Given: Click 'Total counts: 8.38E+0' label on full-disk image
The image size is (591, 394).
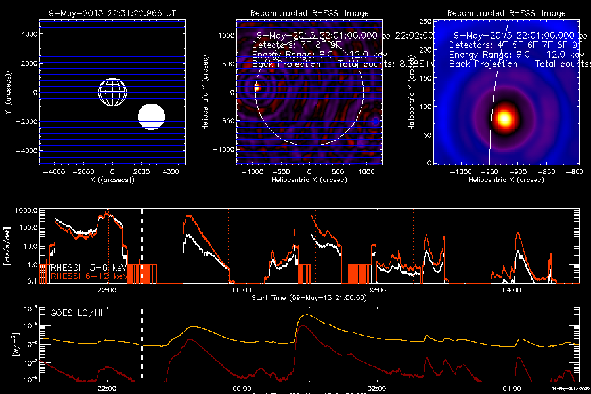Looking at the screenshot, I should pyautogui.click(x=386, y=64).
